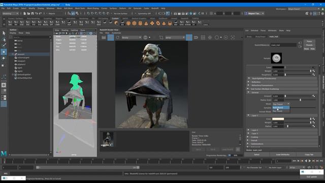This screenshot has height=183, width=325.
Task: Open the persp camera dropdown in Render View
Action: click(175, 38)
